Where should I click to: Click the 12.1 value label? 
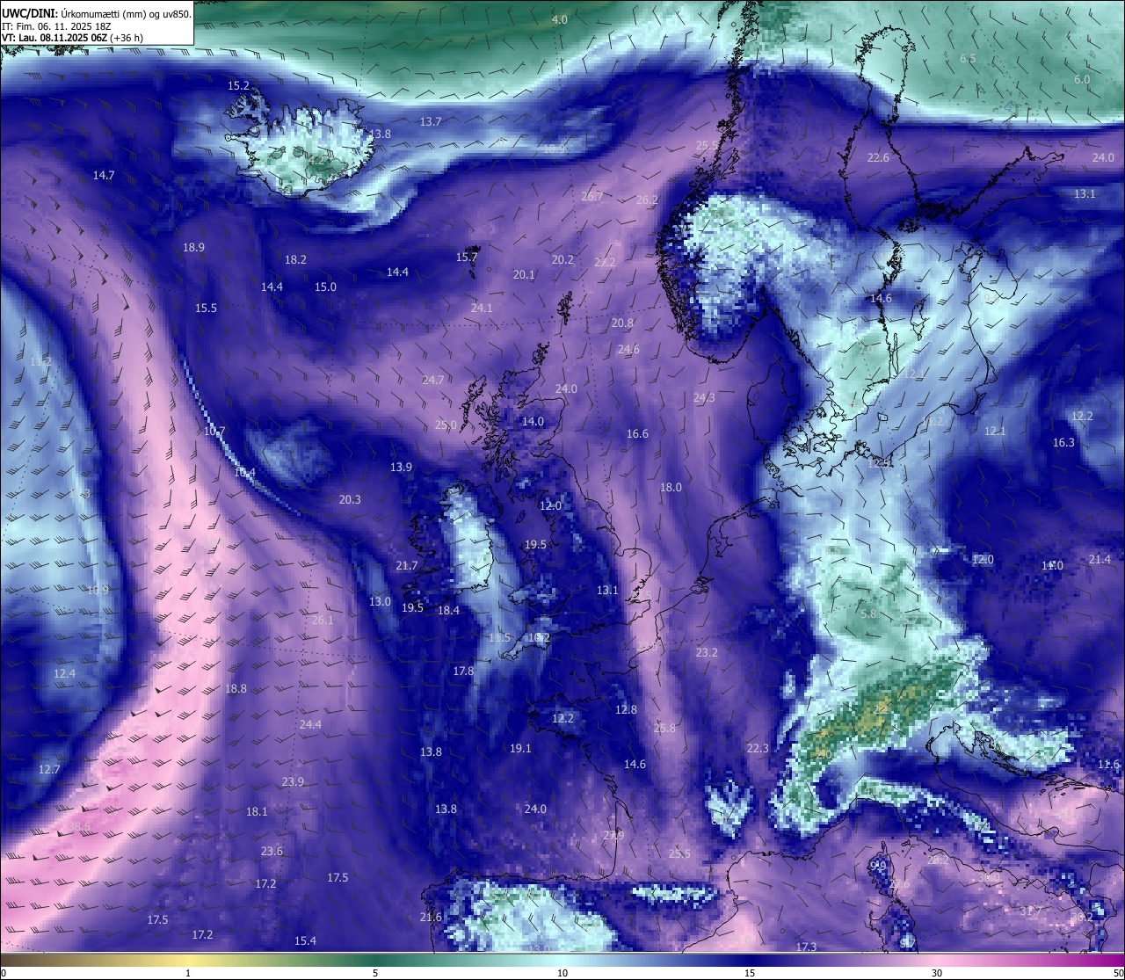(995, 432)
